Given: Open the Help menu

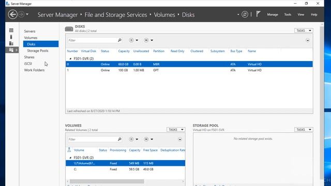Looking at the screenshot, I should click(x=314, y=14).
